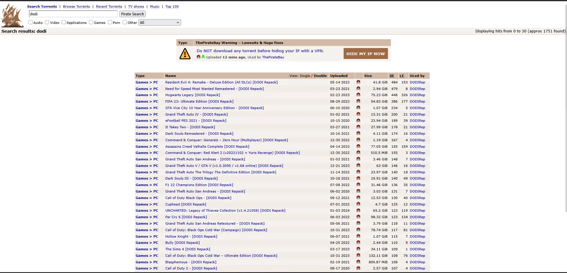This screenshot has height=273, width=567.
Task: Open Recent Torrents navigation link
Action: (109, 6)
